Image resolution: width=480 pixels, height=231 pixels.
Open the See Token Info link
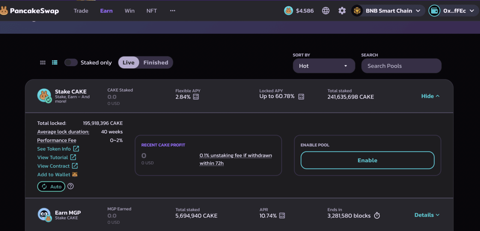point(54,149)
